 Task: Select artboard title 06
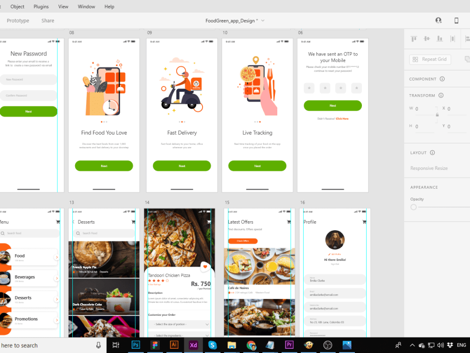tap(300, 33)
